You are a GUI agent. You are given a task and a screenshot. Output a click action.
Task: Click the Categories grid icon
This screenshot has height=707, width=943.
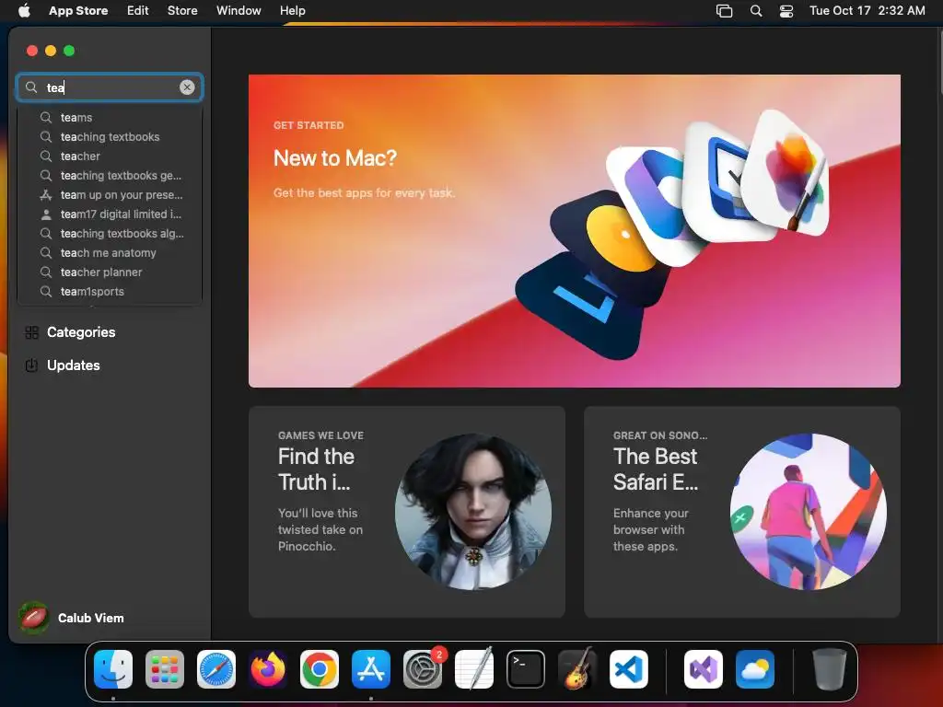coord(32,332)
